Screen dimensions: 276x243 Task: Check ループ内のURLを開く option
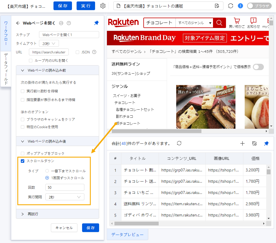tap(31, 61)
